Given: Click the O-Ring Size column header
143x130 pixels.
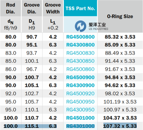Looking at the screenshot, I should pyautogui.click(x=120, y=16).
